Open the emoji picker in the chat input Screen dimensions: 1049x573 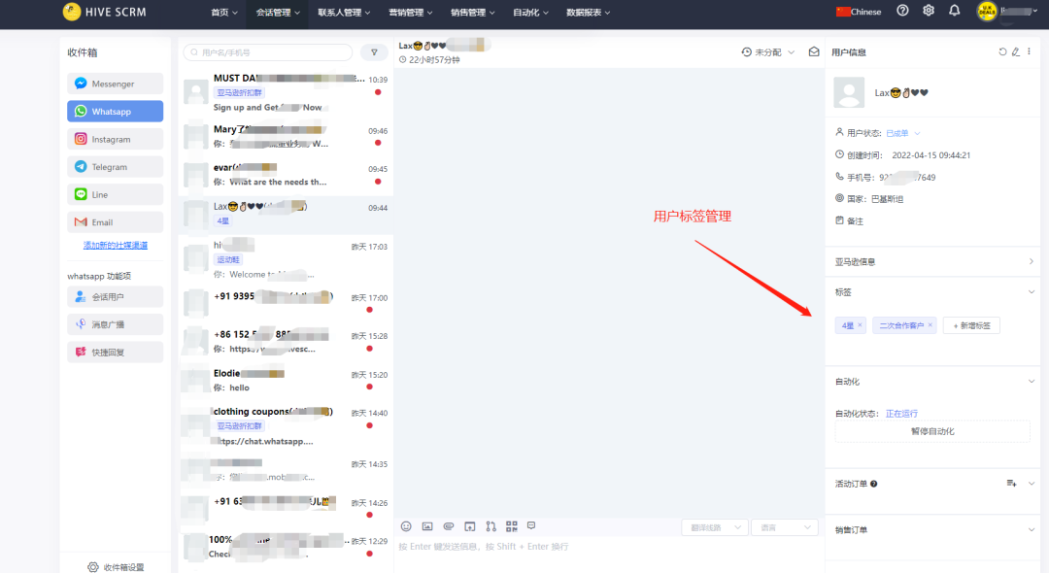click(x=406, y=525)
